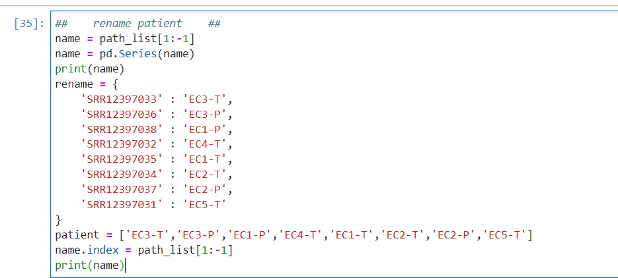Click the 'SRR12397033' dictionary key

pyautogui.click(x=122, y=99)
